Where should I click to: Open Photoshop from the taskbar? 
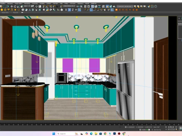click(x=115, y=134)
